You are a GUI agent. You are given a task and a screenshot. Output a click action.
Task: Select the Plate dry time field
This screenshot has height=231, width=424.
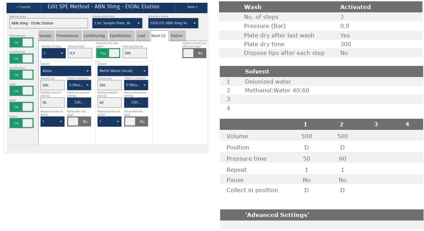click(x=134, y=53)
